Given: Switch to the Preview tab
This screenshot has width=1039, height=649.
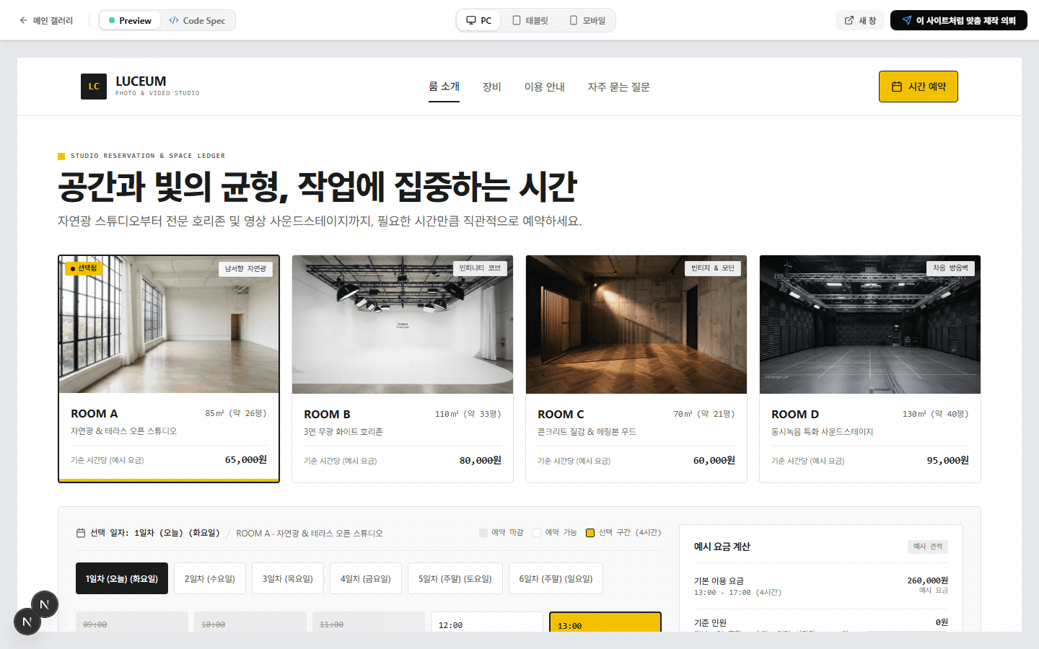Looking at the screenshot, I should [130, 20].
